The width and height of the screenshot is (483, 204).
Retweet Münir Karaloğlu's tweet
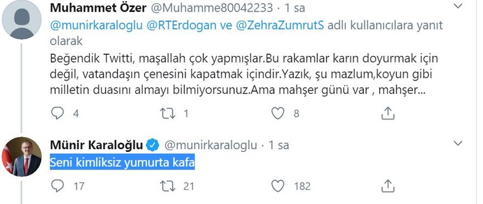[168, 186]
